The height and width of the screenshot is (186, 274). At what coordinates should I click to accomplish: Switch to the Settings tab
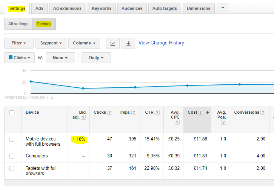(17, 8)
